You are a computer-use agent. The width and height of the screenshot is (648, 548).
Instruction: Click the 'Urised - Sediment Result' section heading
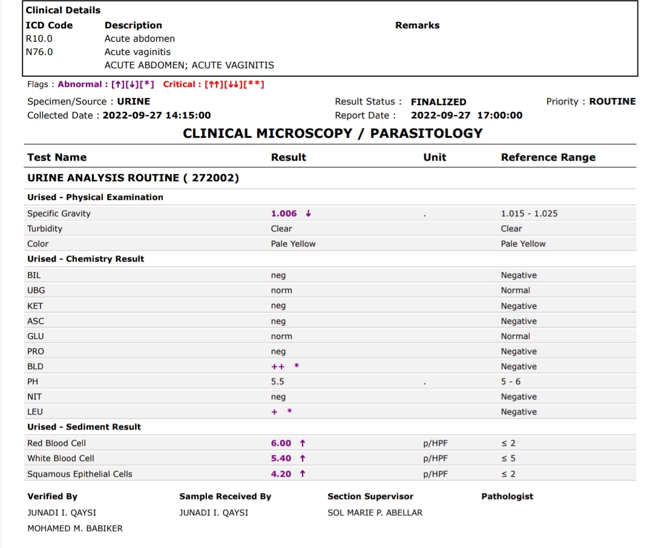click(84, 427)
